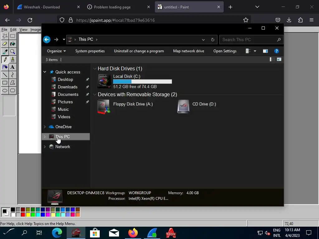Open the Firefox downloads panel
The width and height of the screenshot is (319, 239).
pos(289,20)
